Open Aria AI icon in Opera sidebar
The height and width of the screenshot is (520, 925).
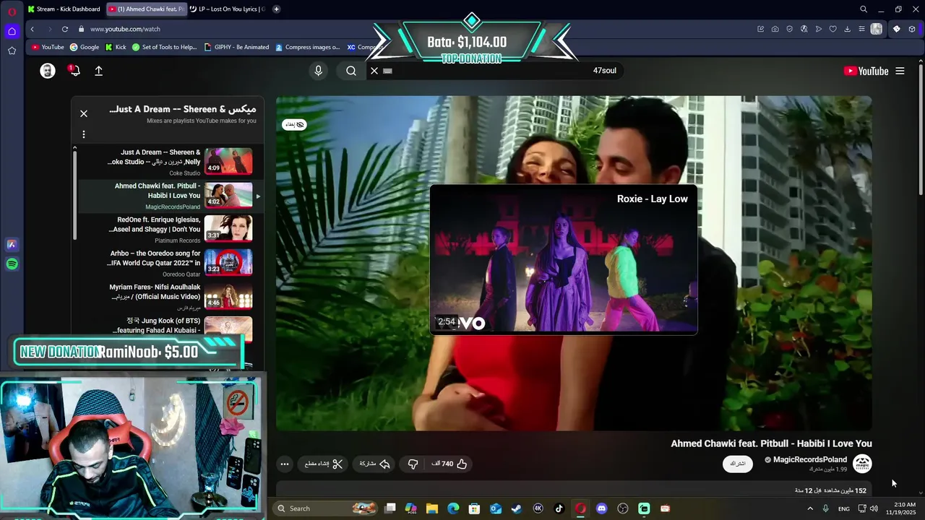(12, 245)
